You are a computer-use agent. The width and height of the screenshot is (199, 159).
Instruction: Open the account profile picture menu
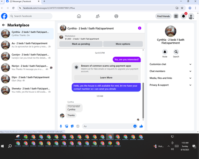(x=191, y=16)
